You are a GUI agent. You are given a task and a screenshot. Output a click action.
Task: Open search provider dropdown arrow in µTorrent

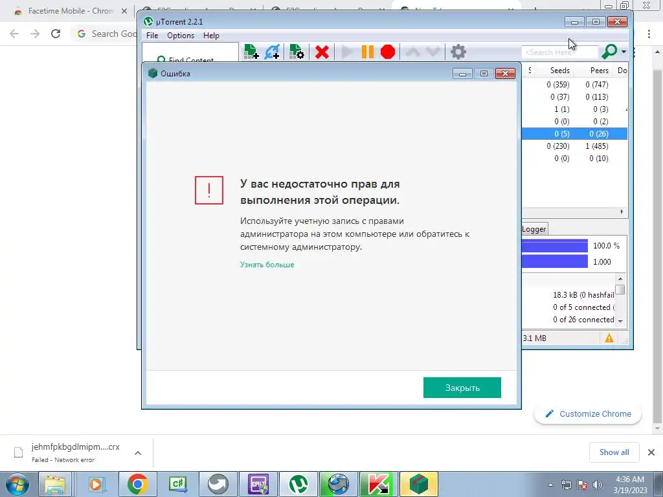[x=624, y=52]
